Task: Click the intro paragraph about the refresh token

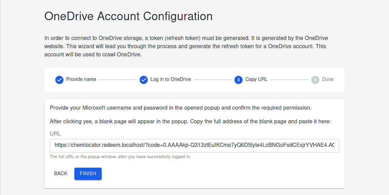Action: coord(186,46)
